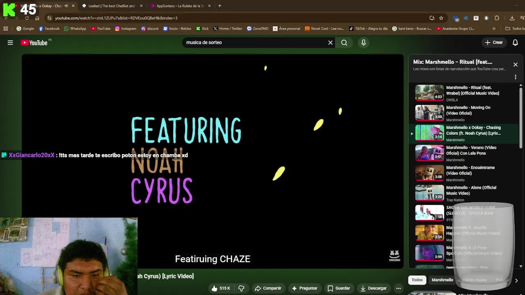Run search with the magnifier button
The width and height of the screenshot is (525, 295).
click(344, 43)
